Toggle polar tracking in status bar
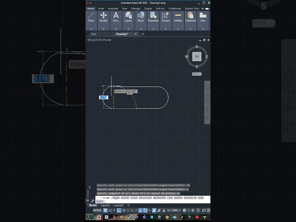The image size is (296, 222). pyautogui.click(x=124, y=210)
